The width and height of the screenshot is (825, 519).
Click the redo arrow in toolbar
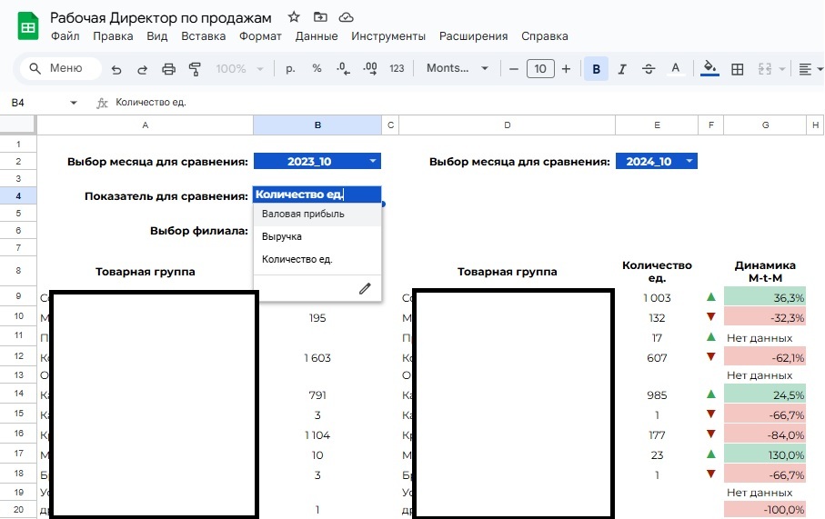pyautogui.click(x=142, y=69)
